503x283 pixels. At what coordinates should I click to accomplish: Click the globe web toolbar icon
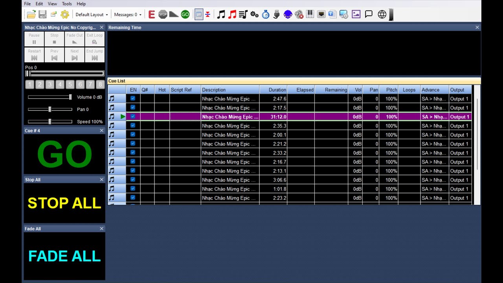pyautogui.click(x=382, y=15)
